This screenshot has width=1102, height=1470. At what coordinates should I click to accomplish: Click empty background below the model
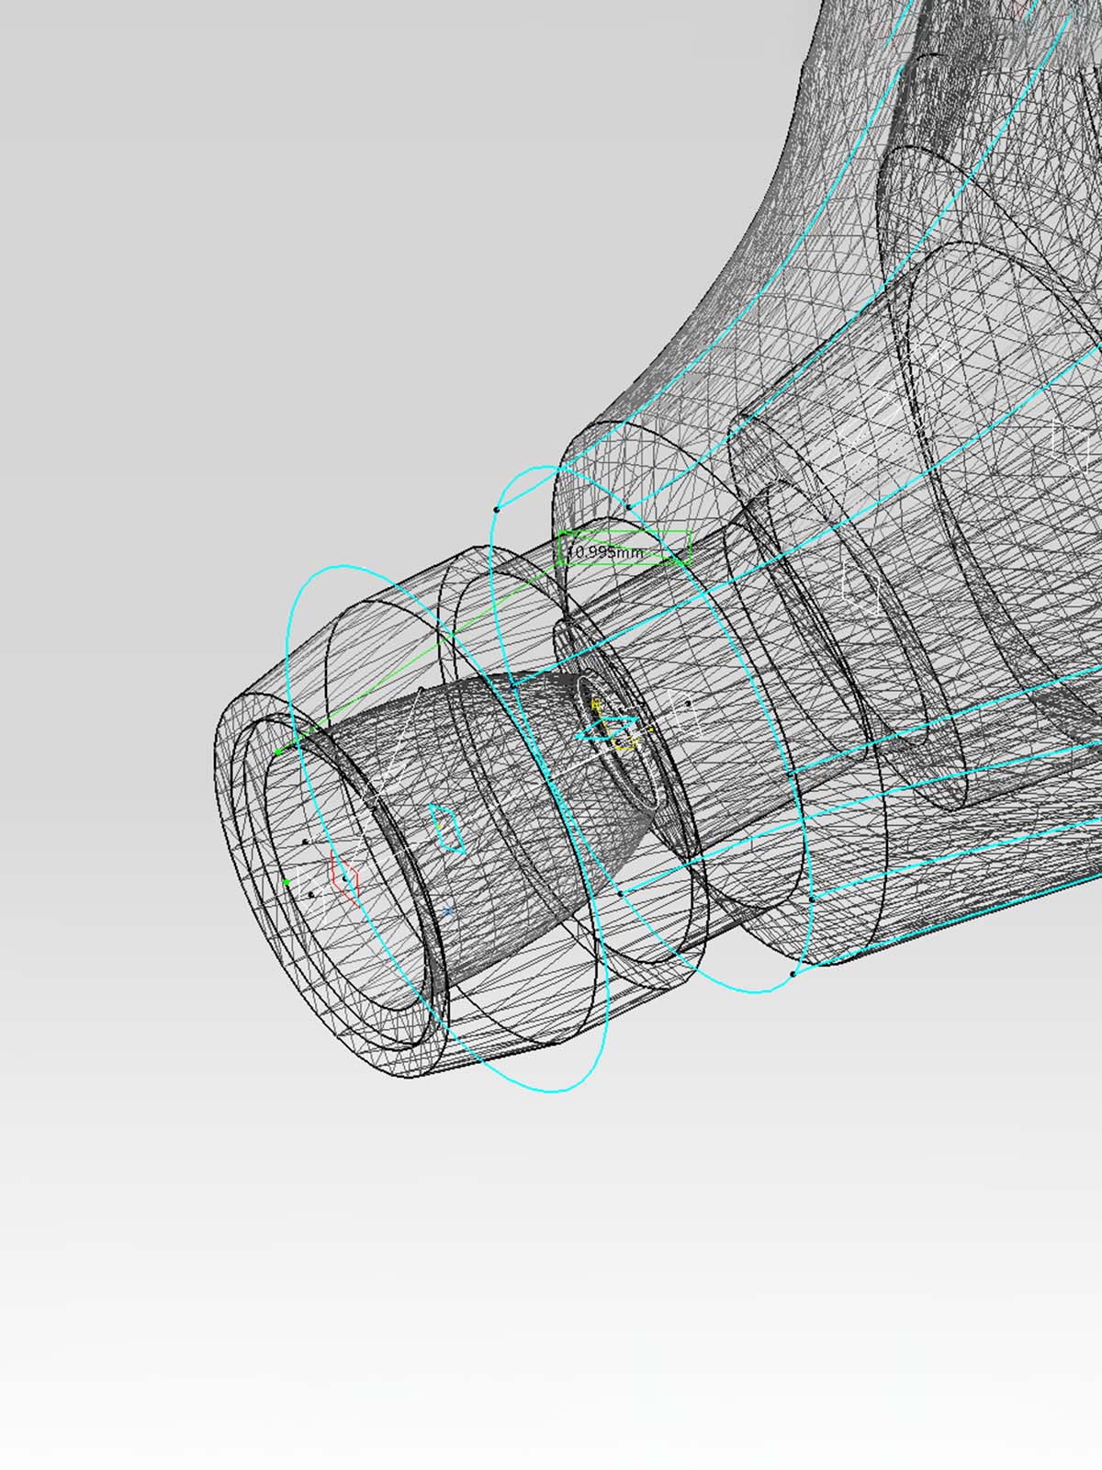tap(551, 1286)
